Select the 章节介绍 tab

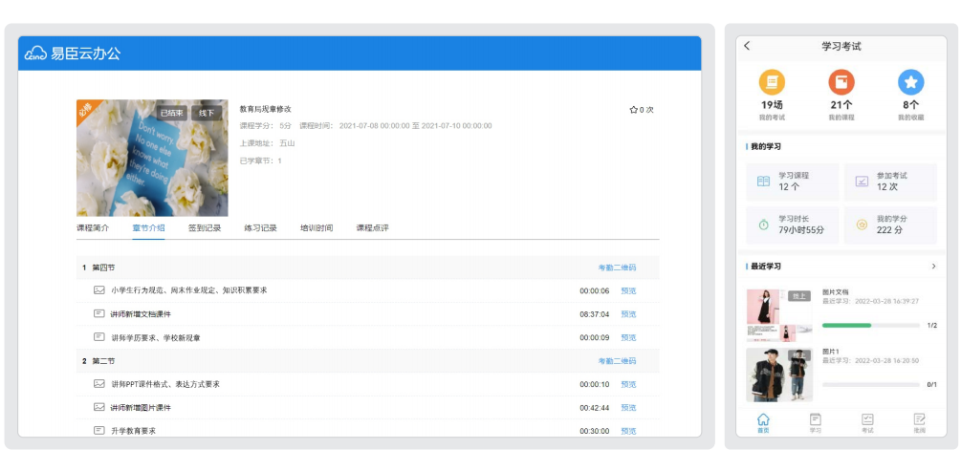[148, 227]
